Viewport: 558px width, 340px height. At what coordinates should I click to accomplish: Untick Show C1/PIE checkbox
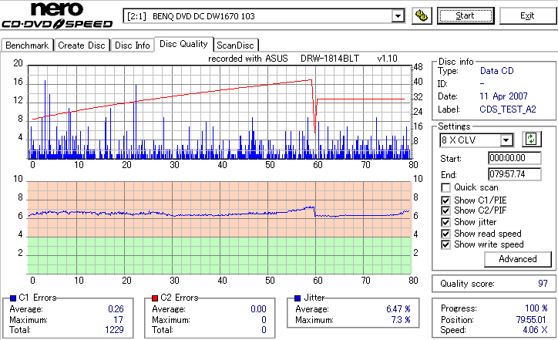[x=445, y=200]
